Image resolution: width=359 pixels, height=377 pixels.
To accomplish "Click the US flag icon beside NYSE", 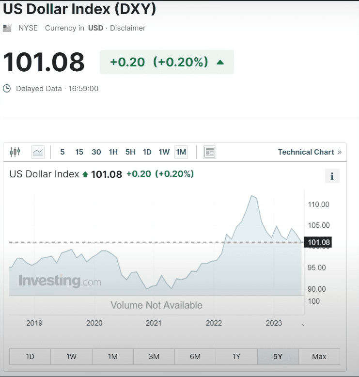I will [x=7, y=28].
